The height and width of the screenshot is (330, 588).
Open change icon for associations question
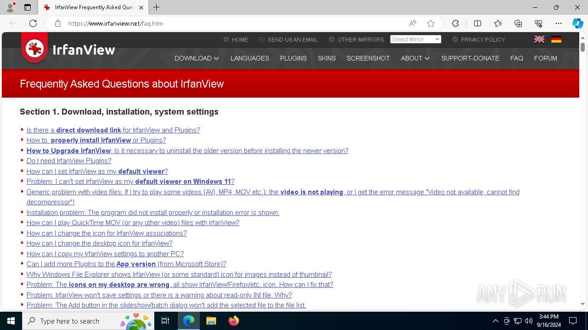107,233
